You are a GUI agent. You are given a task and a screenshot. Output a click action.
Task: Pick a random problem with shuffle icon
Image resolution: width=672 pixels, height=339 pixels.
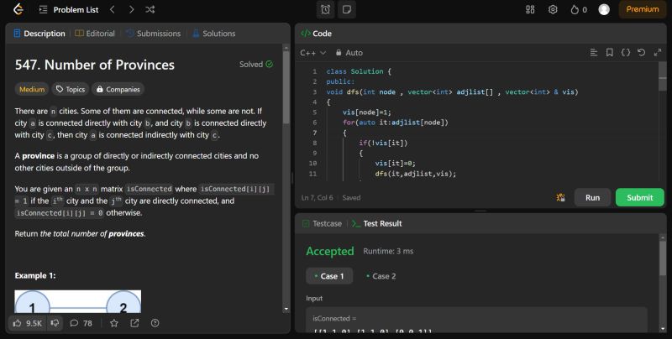click(x=150, y=10)
